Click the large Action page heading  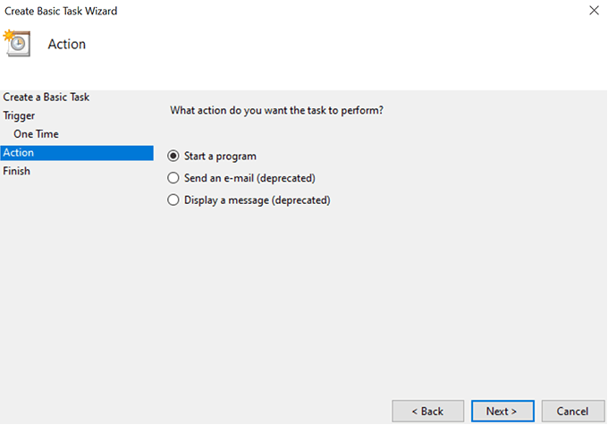coord(67,44)
